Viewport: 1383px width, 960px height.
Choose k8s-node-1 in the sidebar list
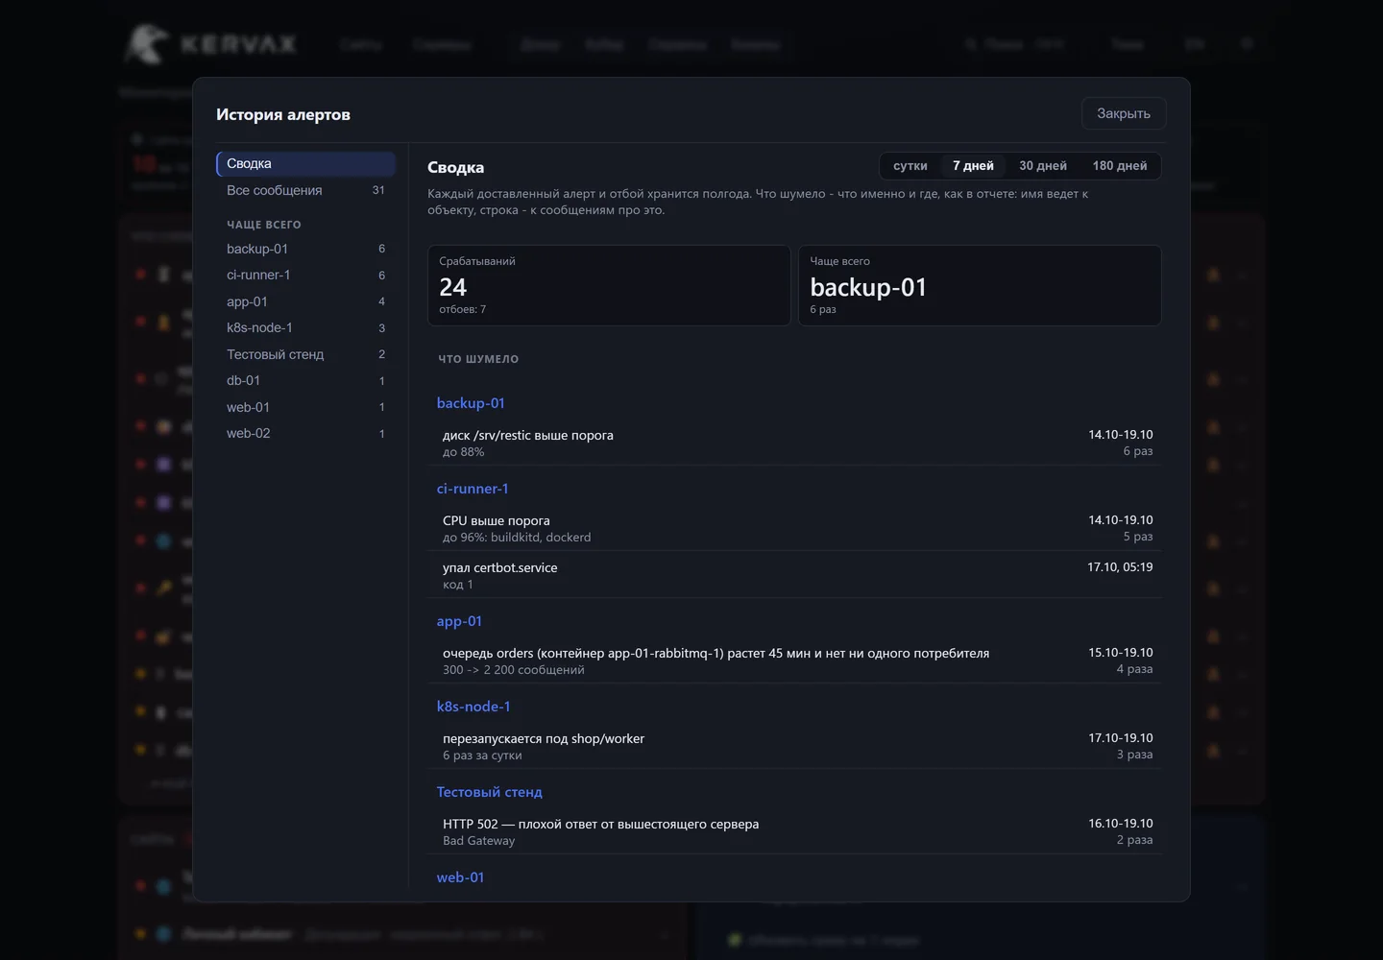[x=306, y=328]
